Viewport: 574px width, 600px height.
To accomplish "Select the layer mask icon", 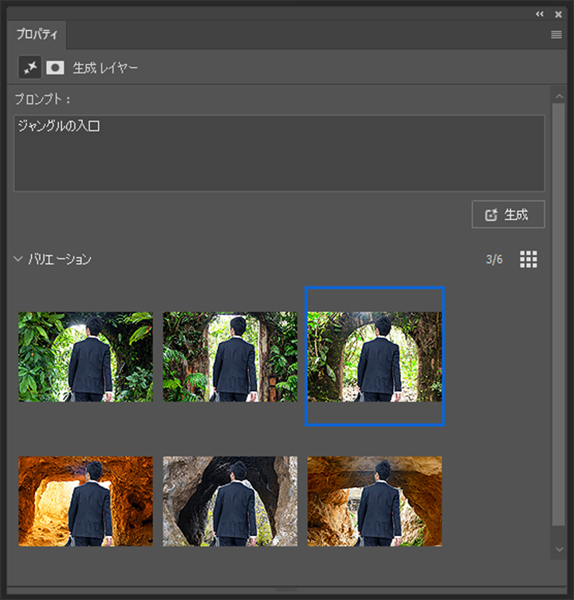I will [x=55, y=68].
